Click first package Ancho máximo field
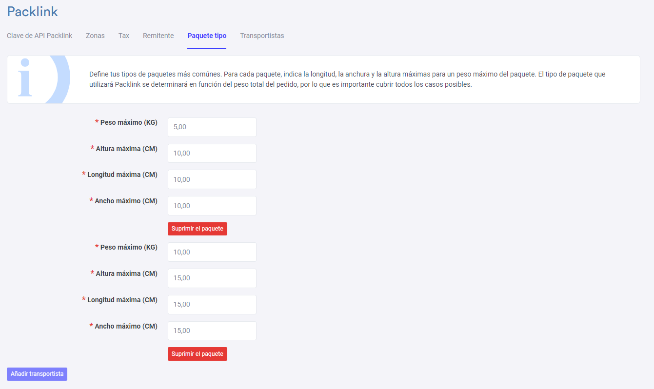 (212, 206)
